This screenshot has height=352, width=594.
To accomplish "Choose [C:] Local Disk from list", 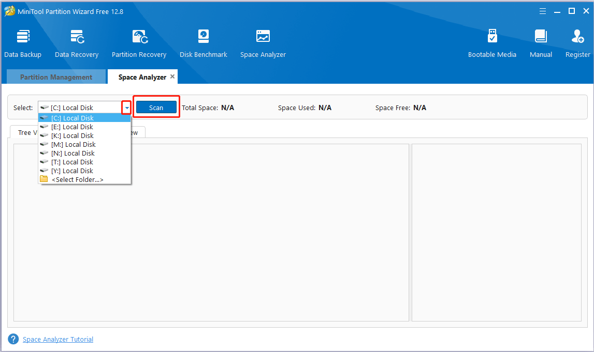I will [84, 118].
